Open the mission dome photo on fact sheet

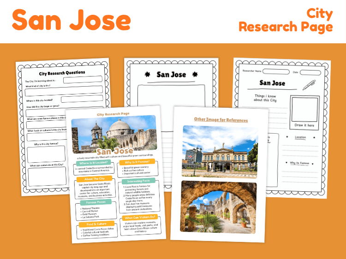[114, 134]
